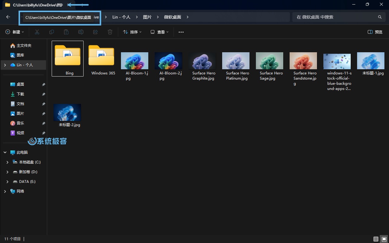Viewport: 389px width, 243px height.
Task: Go back with the left arrow button
Action: pyautogui.click(x=8, y=17)
